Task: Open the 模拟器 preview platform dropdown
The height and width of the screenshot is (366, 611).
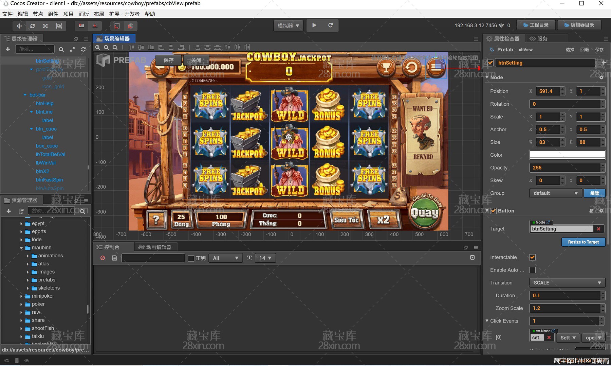Action: [x=288, y=26]
